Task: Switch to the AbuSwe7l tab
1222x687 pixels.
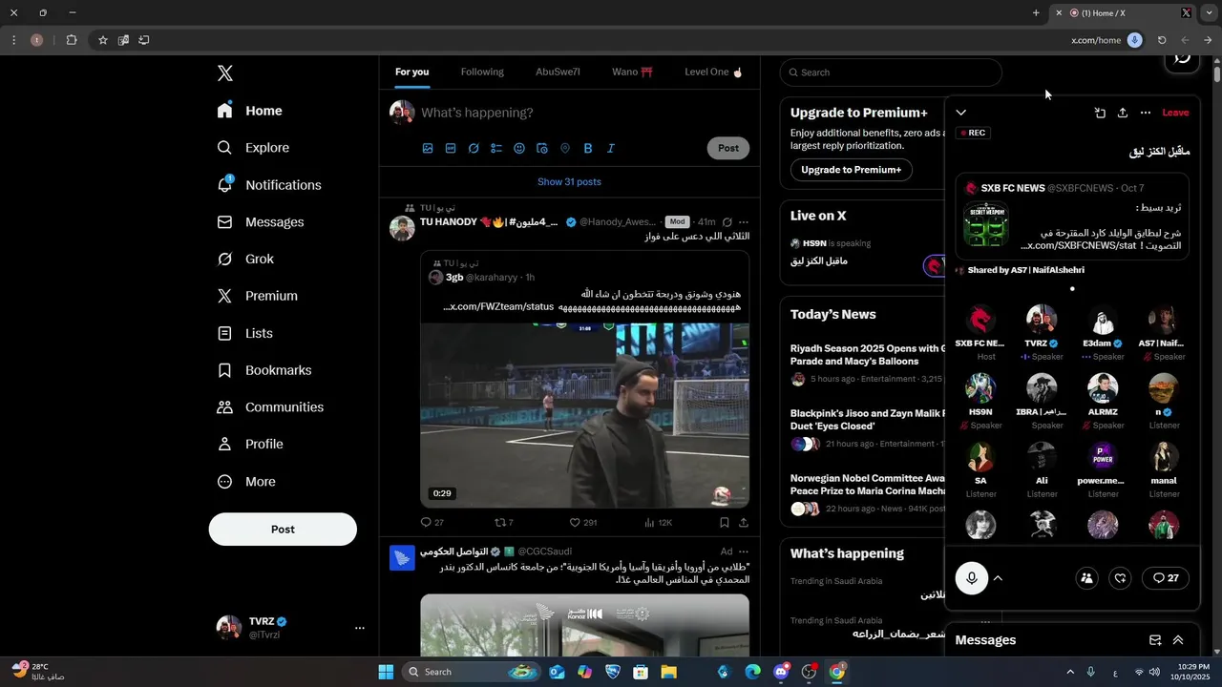Action: [558, 73]
